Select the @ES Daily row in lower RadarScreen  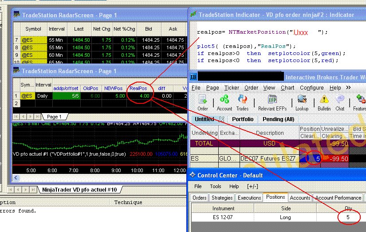100,96
